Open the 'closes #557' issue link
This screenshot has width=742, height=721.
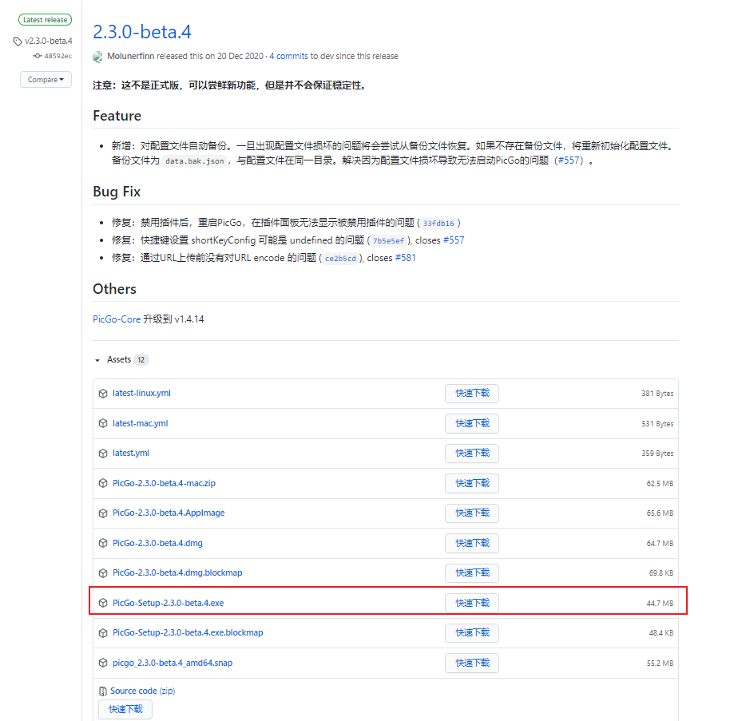(x=454, y=240)
